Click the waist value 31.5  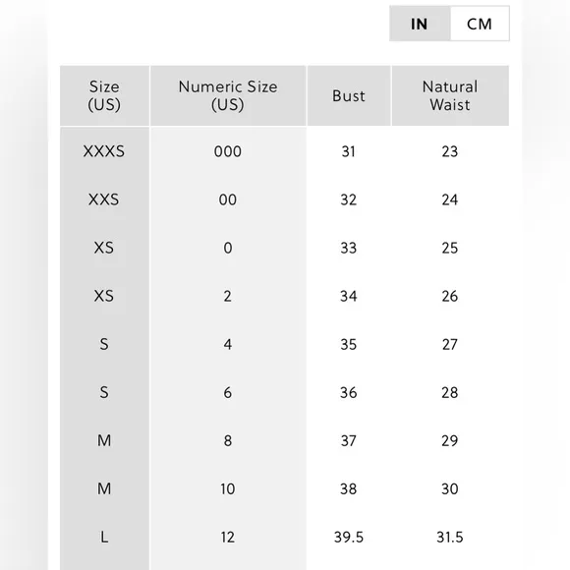click(x=450, y=537)
